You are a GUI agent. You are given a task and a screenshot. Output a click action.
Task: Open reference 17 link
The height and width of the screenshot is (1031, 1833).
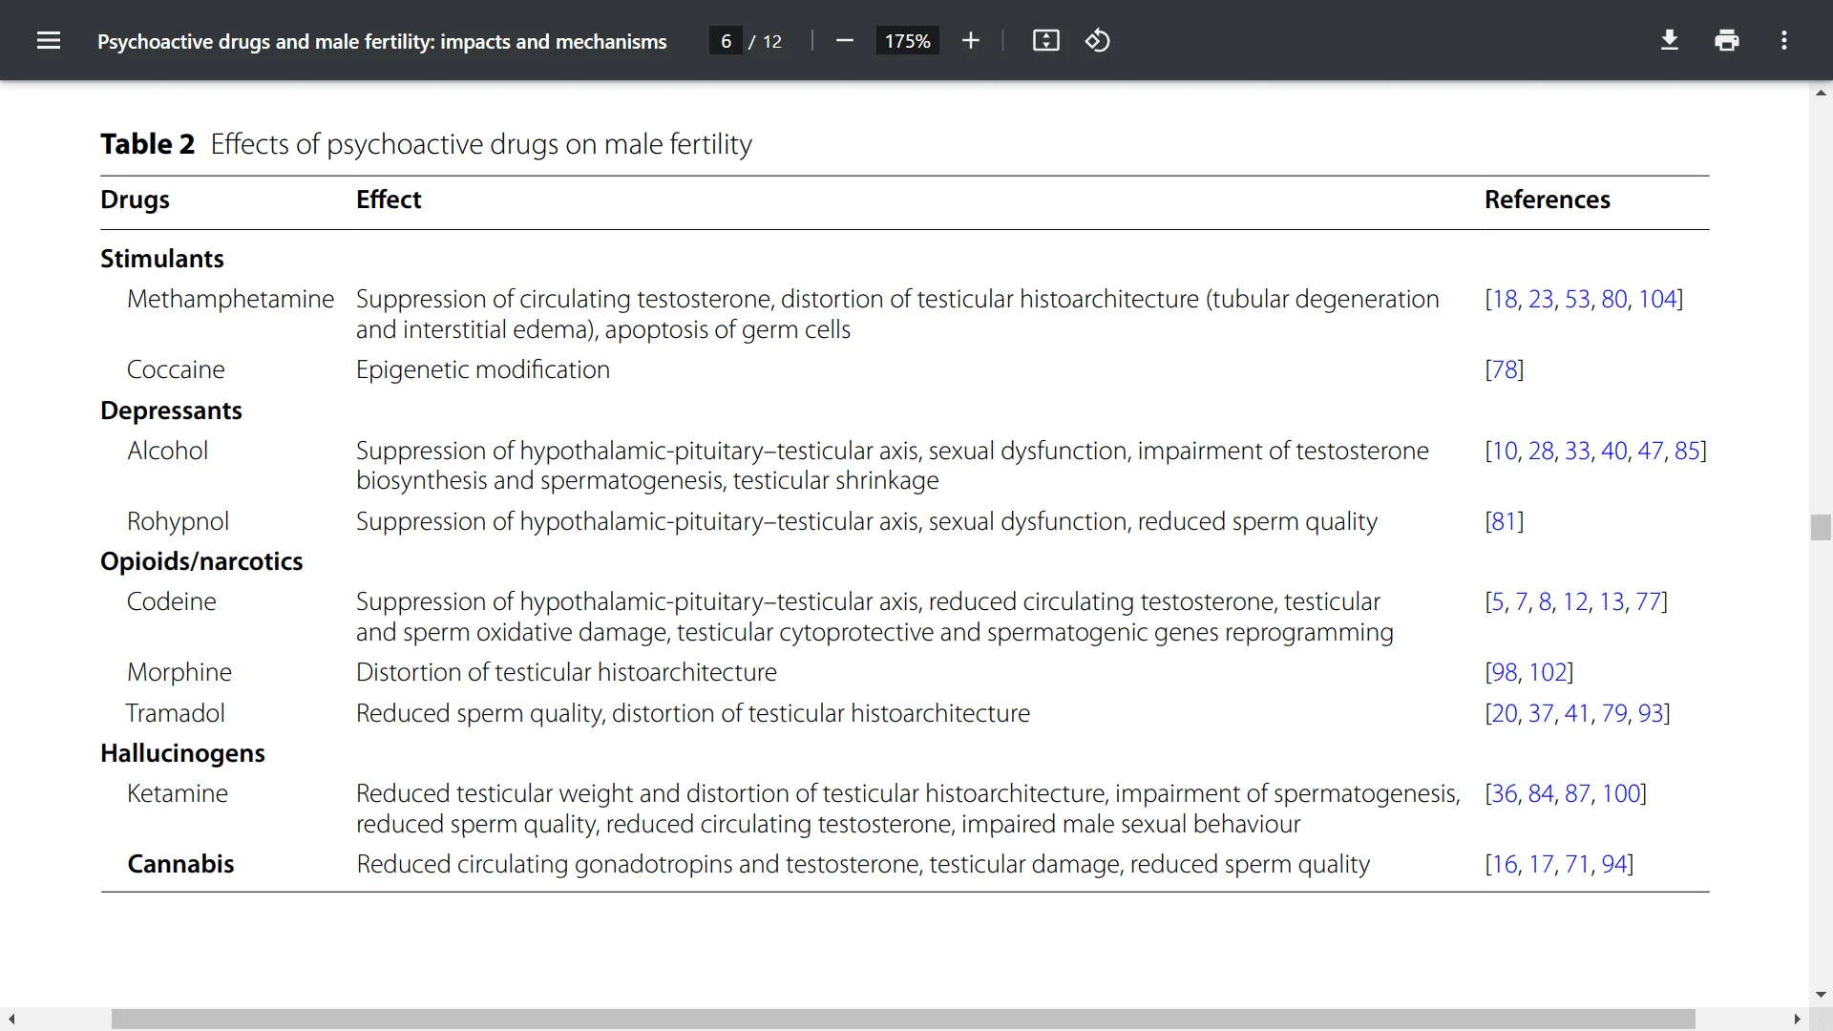pos(1541,864)
